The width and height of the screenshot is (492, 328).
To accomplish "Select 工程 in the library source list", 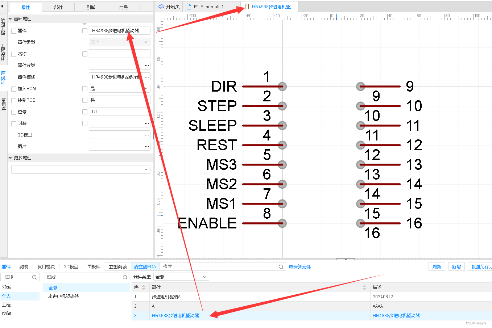I will (x=6, y=305).
